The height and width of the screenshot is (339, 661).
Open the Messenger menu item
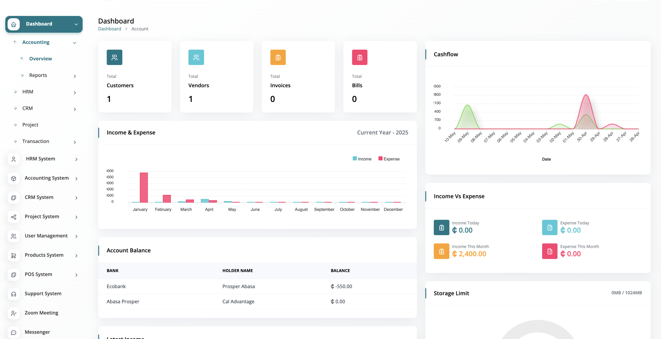click(x=37, y=332)
